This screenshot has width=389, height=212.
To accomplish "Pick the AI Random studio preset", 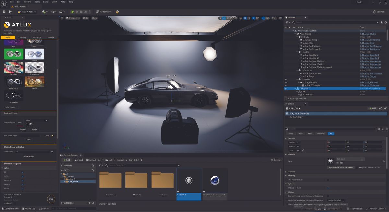I will (x=14, y=95).
